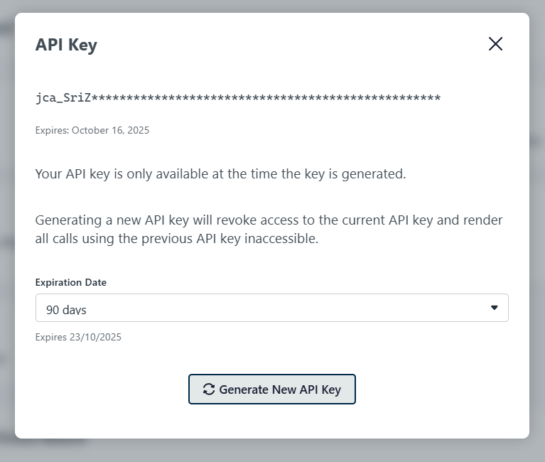Click the 'API Key' dialog title
545x462 pixels.
point(66,45)
